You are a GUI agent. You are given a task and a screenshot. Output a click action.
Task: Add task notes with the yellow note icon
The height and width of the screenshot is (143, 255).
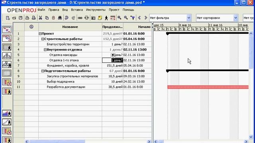100,18
